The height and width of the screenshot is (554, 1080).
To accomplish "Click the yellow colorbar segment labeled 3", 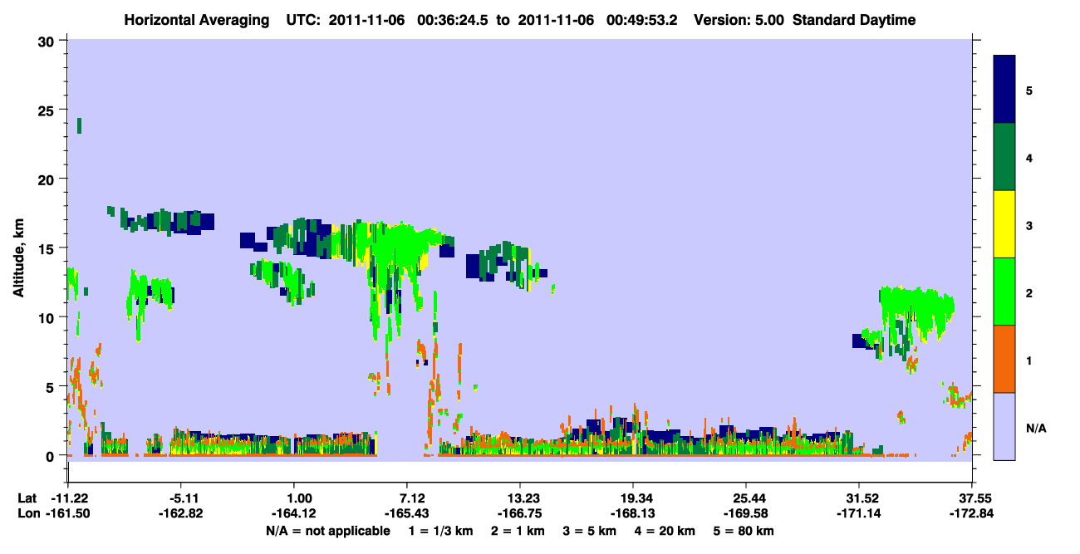I will (x=1004, y=224).
